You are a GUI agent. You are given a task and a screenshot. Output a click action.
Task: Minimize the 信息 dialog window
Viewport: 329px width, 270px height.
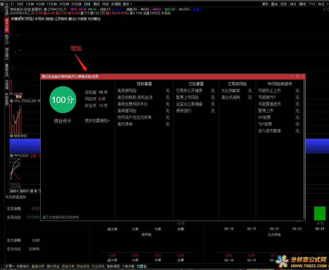click(292, 76)
